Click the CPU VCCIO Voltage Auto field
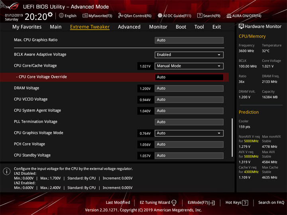287x215 pixels. click(x=189, y=100)
